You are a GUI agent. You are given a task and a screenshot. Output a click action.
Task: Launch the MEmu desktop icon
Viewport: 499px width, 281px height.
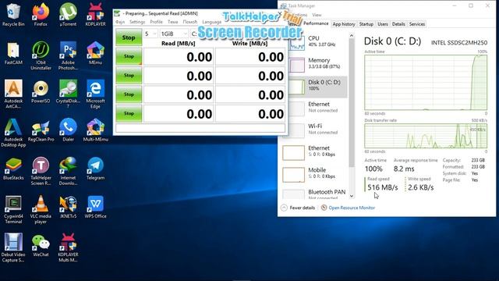tap(95, 53)
